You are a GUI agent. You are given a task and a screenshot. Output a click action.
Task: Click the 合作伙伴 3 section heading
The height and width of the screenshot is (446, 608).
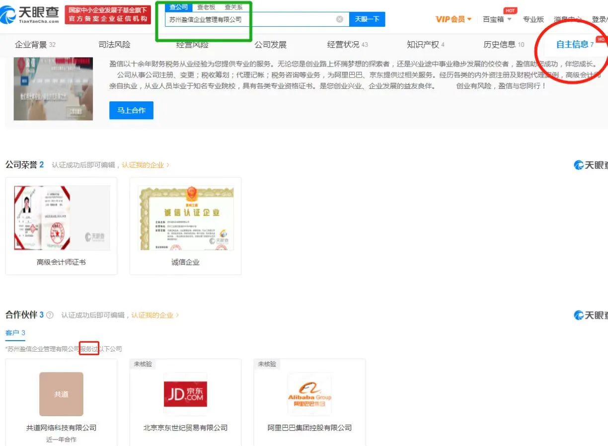(24, 315)
